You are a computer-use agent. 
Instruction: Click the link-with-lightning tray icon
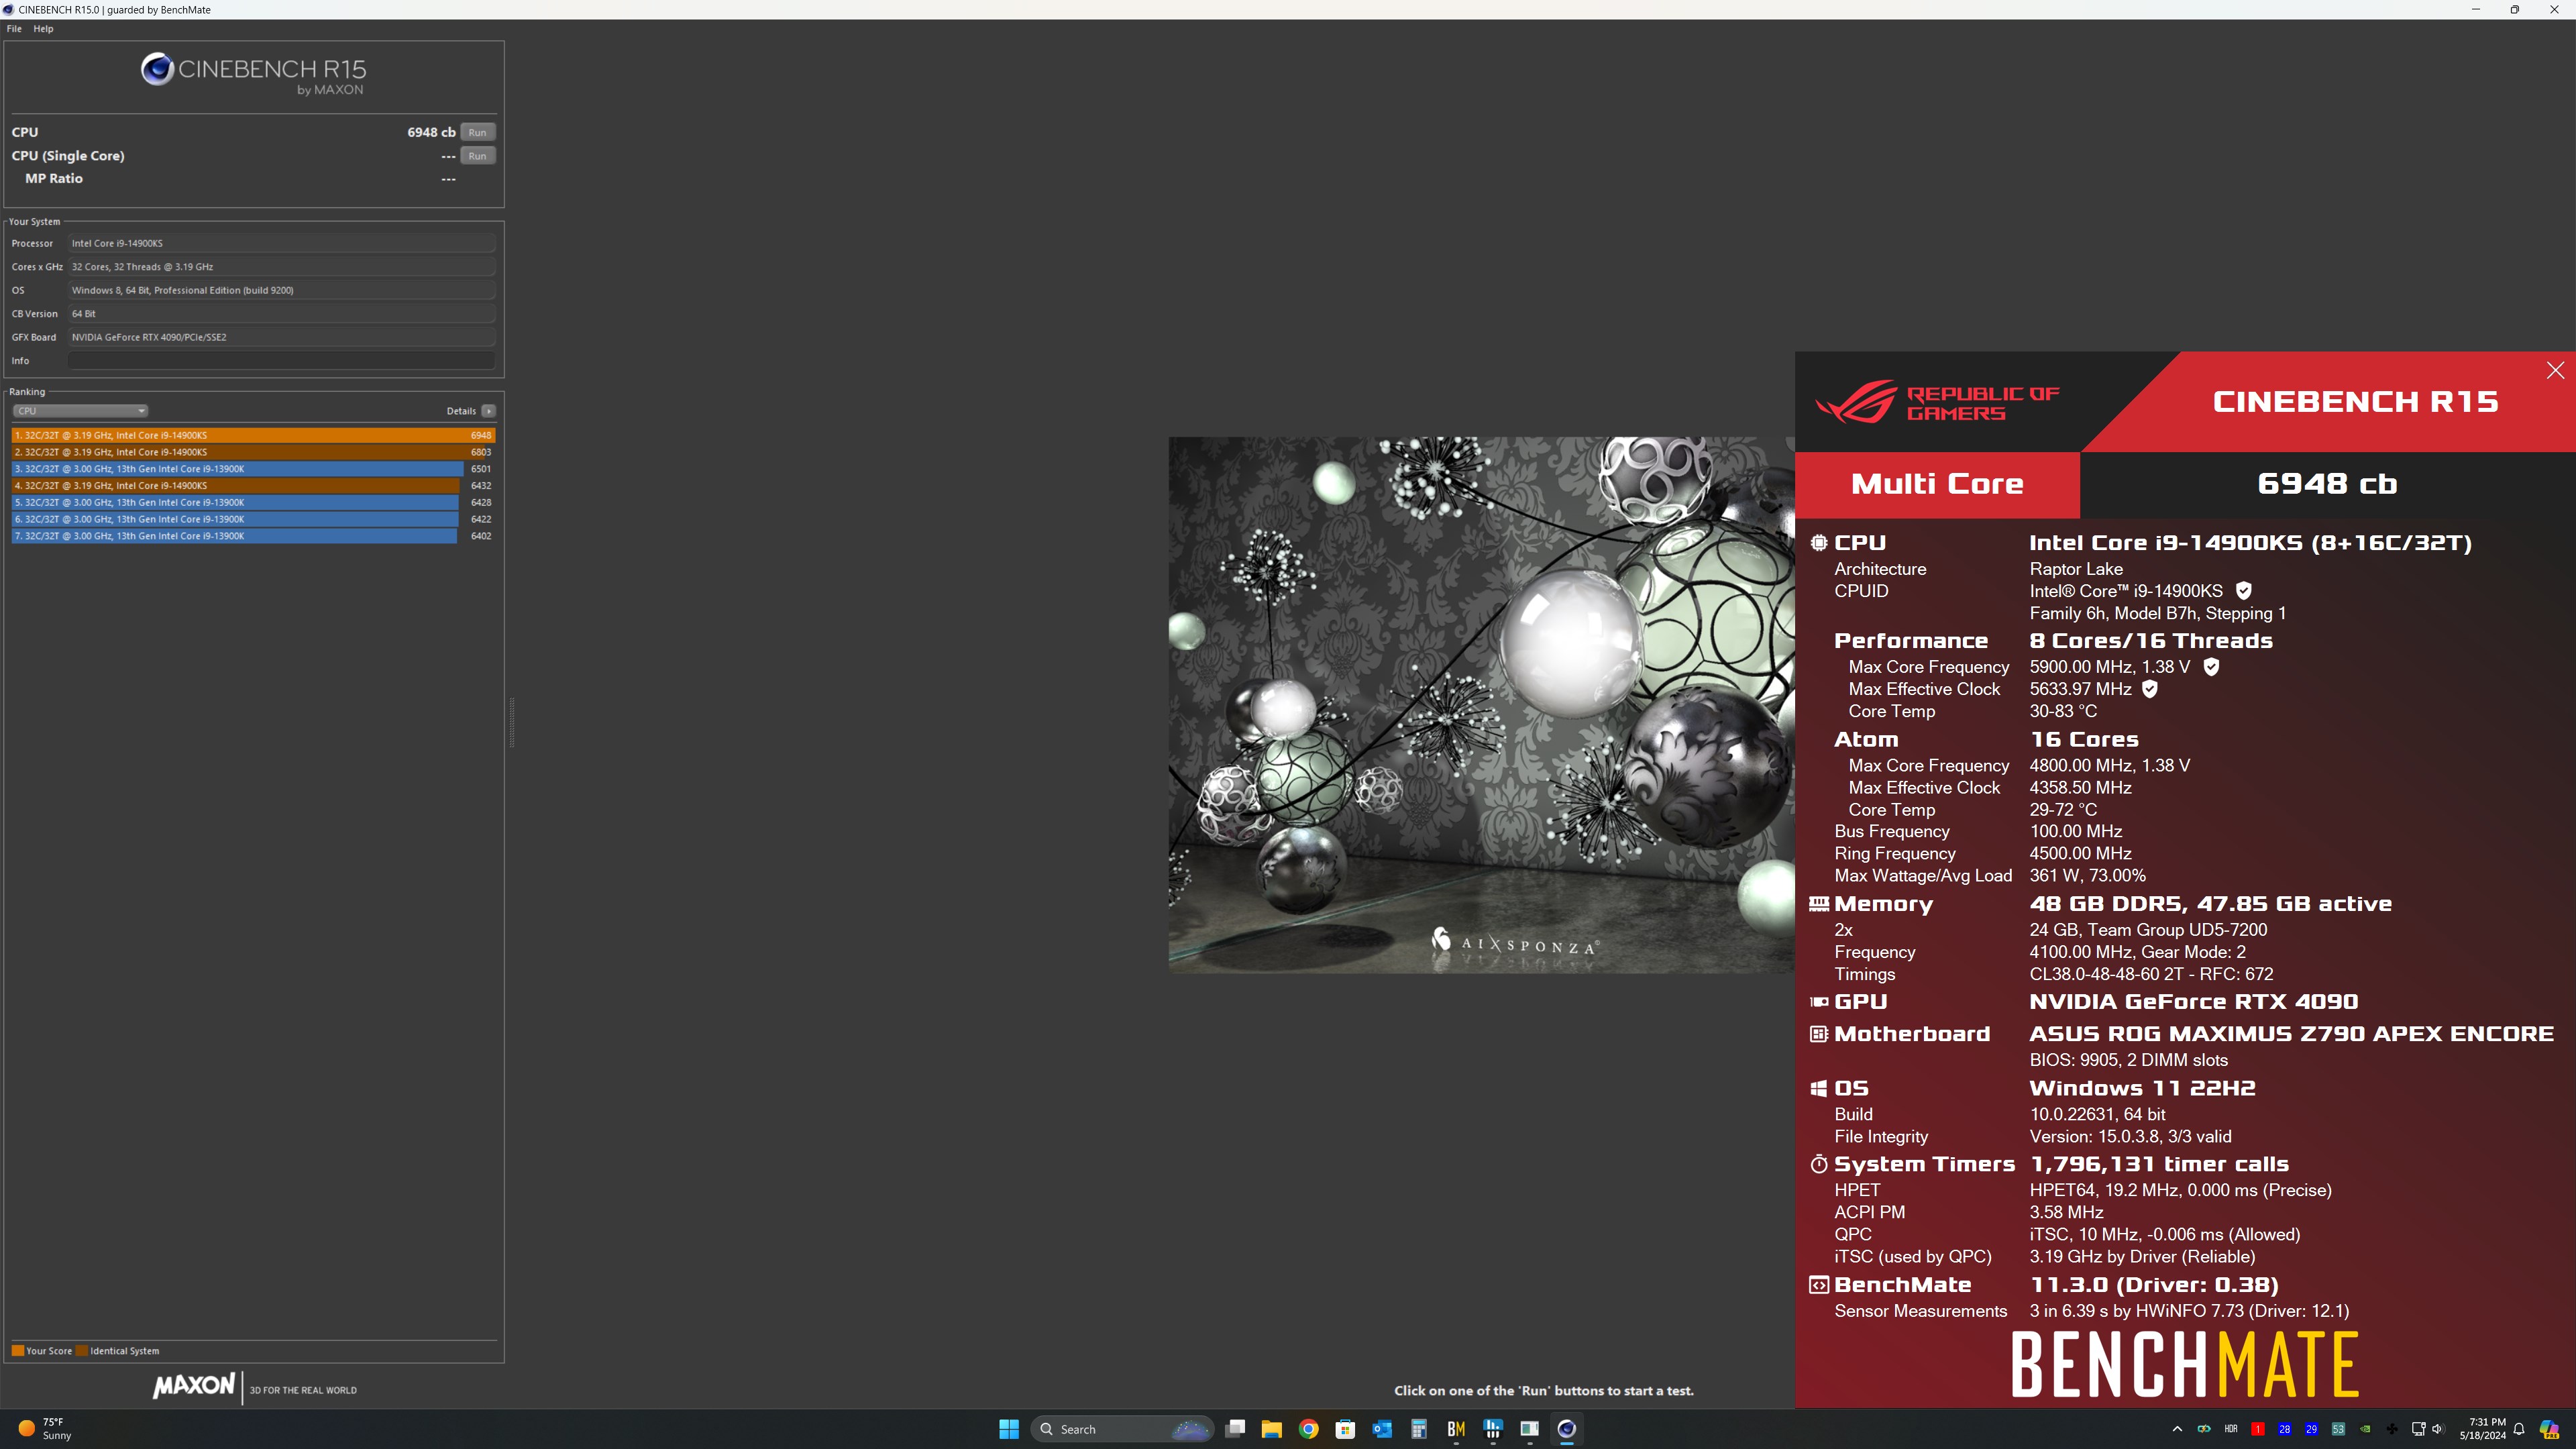2204,1429
